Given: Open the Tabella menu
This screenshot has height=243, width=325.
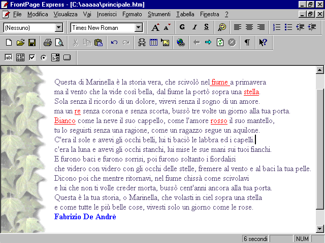Looking at the screenshot, I should tap(185, 14).
